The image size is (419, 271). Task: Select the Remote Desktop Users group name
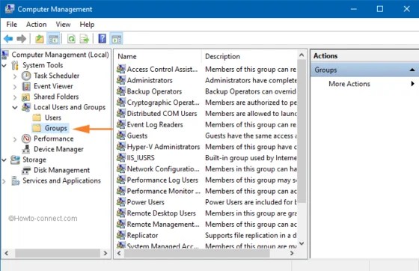[161, 213]
